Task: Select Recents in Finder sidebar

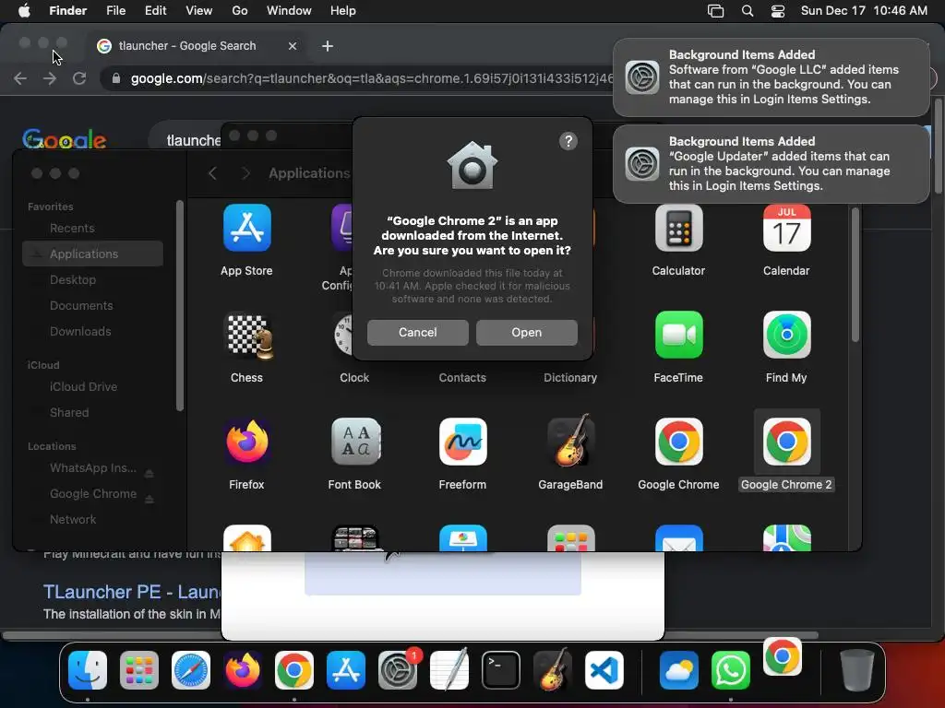Action: click(x=93, y=229)
